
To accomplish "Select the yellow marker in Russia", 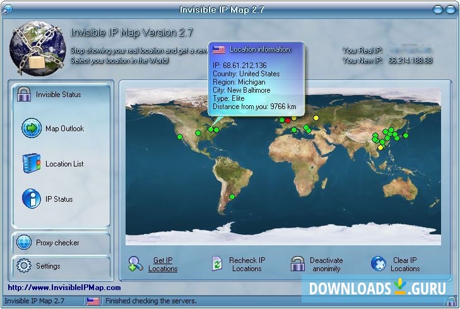I will pyautogui.click(x=316, y=118).
